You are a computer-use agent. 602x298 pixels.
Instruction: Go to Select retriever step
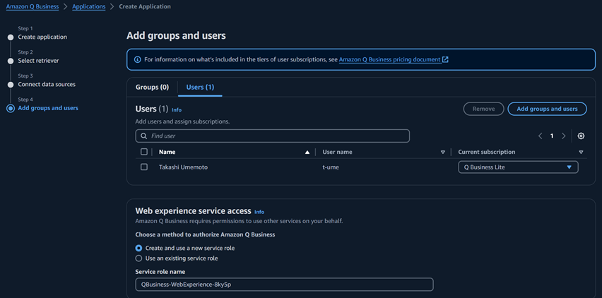38,61
